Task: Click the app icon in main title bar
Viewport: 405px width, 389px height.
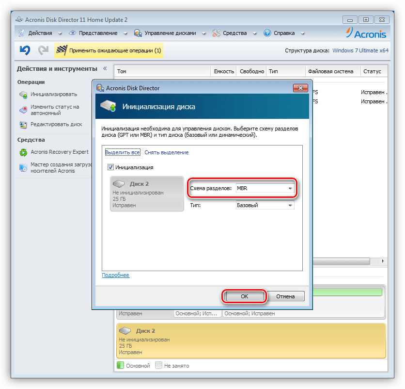Action: (19, 19)
